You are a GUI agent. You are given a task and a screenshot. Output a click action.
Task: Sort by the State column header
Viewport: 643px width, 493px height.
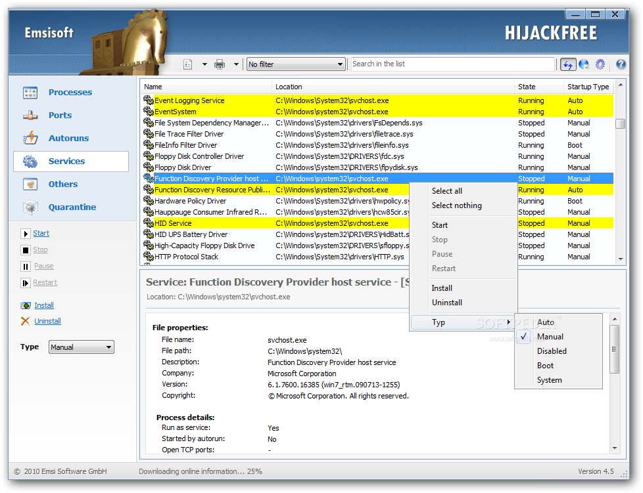539,87
